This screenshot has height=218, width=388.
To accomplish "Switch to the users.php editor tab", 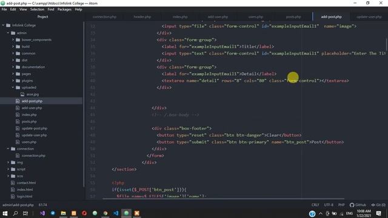I will (x=256, y=17).
